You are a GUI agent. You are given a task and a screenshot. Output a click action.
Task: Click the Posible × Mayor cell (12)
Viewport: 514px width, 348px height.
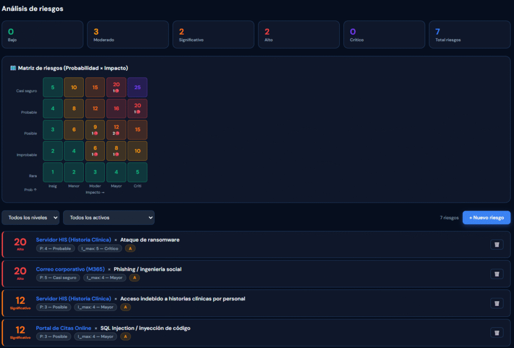pos(116,130)
